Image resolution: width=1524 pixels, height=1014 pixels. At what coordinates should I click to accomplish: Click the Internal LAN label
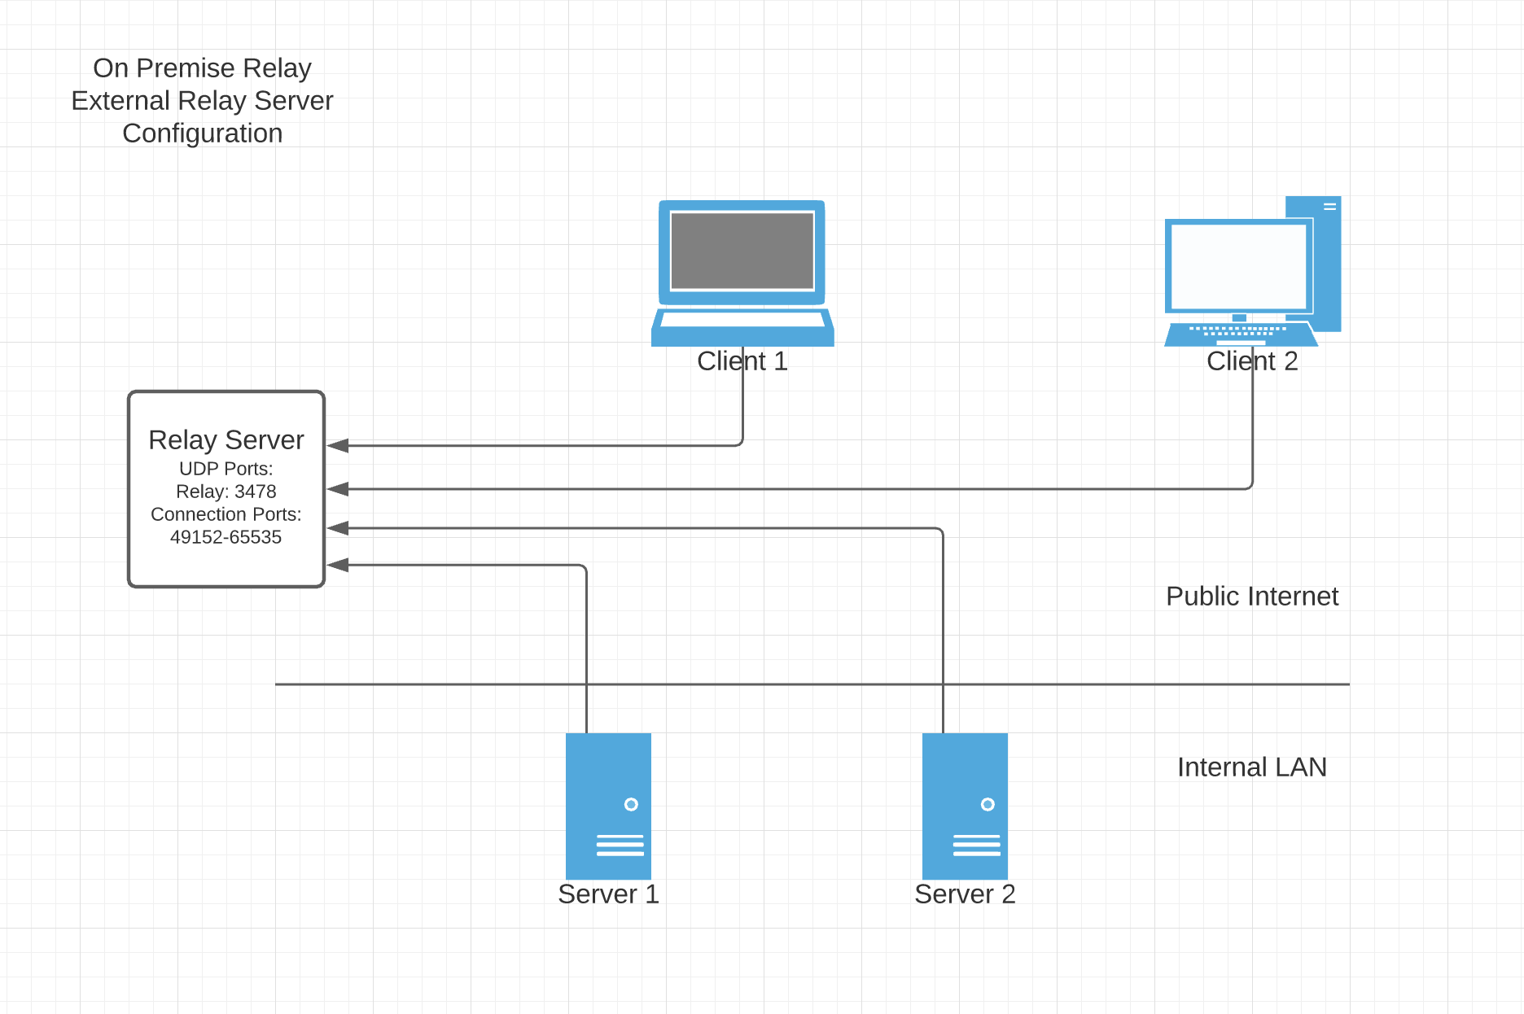pyautogui.click(x=1251, y=767)
